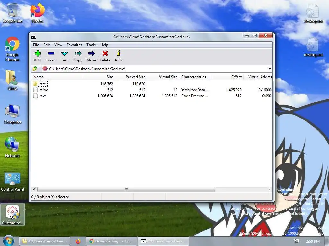The height and width of the screenshot is (246, 329).
Task: Click the scroll left arrow
Action: tap(34, 190)
